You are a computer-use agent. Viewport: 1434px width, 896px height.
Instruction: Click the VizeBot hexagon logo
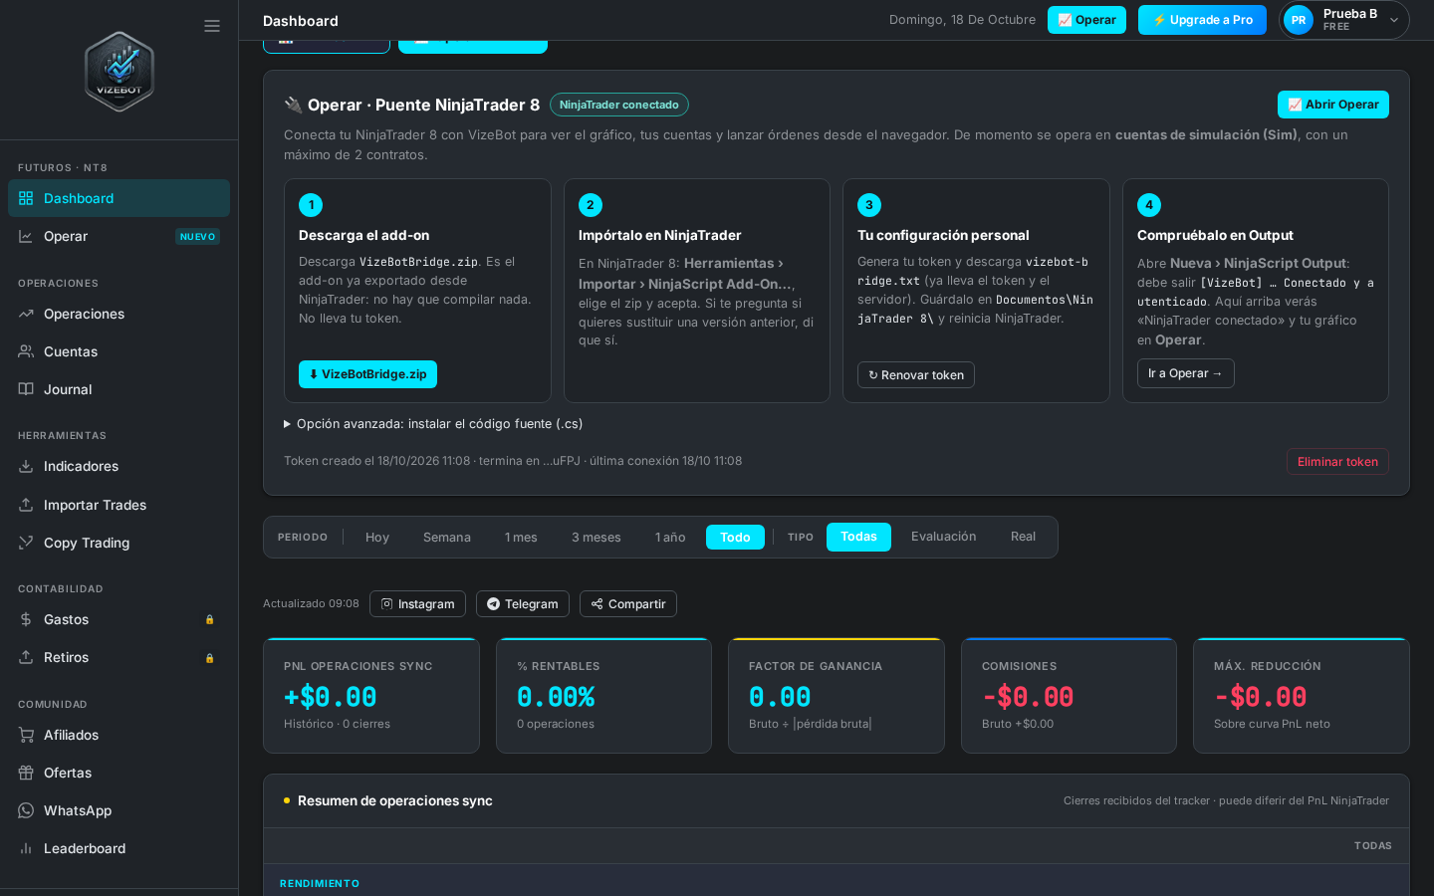(119, 72)
